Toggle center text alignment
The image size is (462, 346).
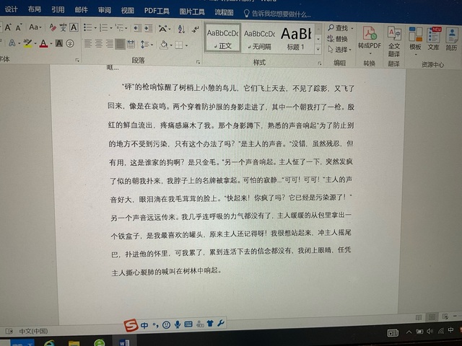tap(98, 43)
